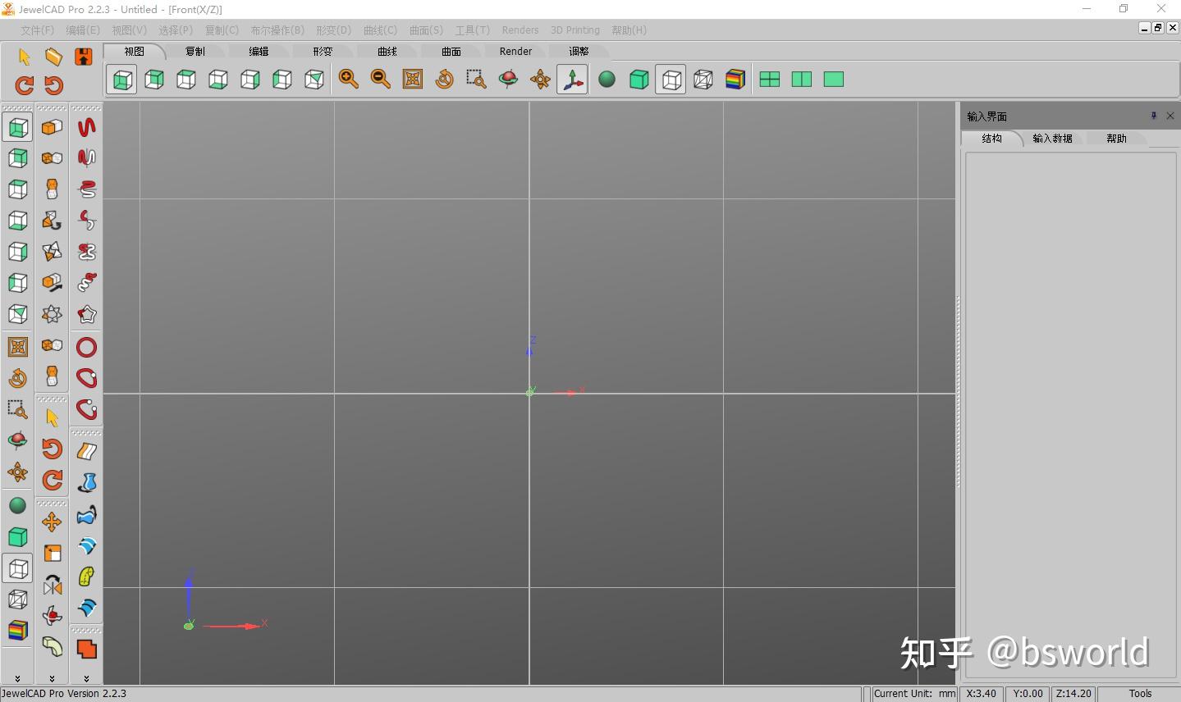Viewport: 1181px width, 702px height.
Task: Toggle the coordinate axis display button
Action: pyautogui.click(x=572, y=79)
